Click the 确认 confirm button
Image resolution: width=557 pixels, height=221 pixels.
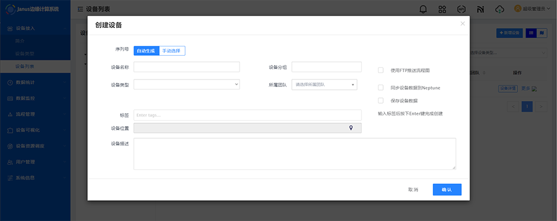point(447,190)
